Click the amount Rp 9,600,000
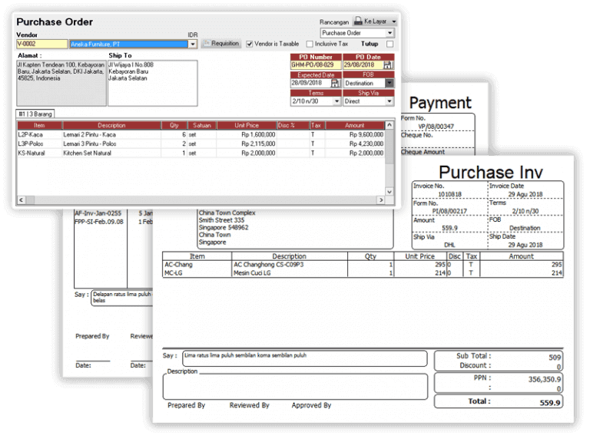Image resolution: width=590 pixels, height=442 pixels. tap(366, 134)
